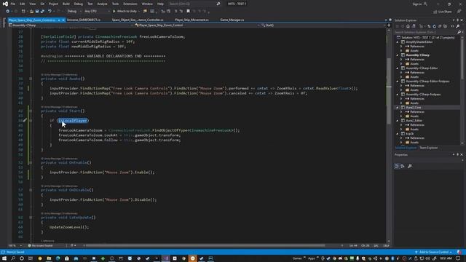Open the Windows Action Center notification icon

pyautogui.click(x=458, y=258)
